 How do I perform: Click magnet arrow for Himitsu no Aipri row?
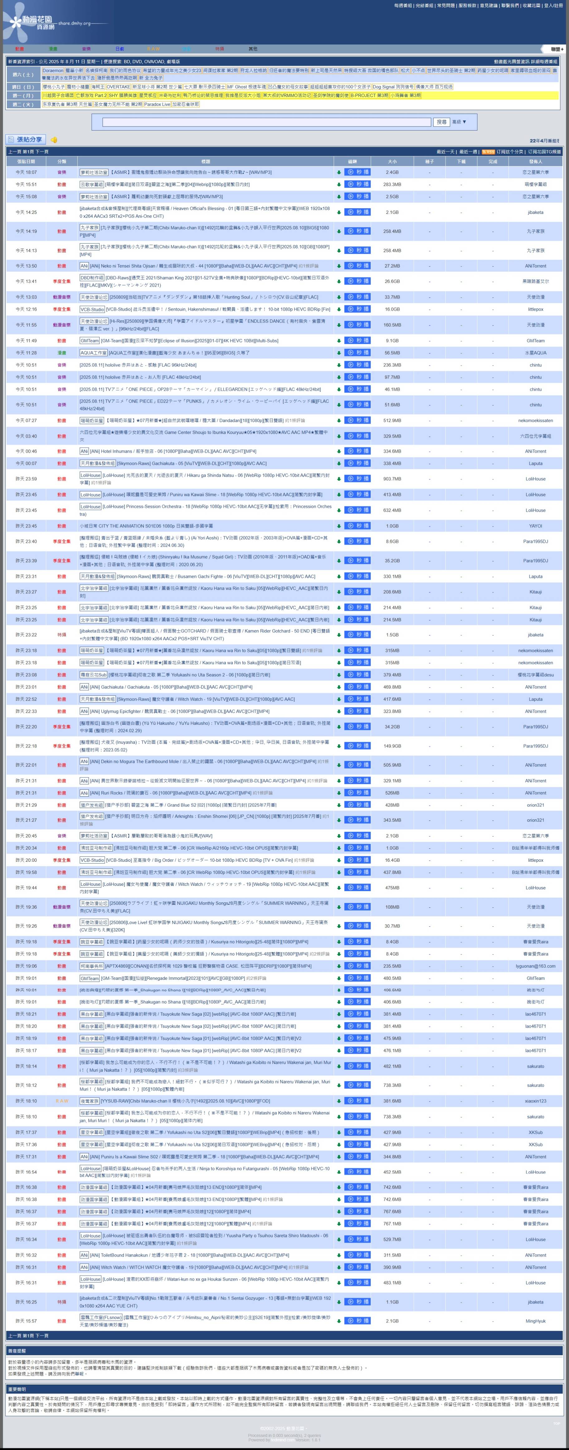pyautogui.click(x=338, y=1321)
